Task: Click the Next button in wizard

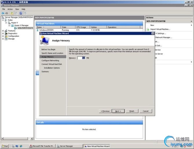Action: pos(118,111)
